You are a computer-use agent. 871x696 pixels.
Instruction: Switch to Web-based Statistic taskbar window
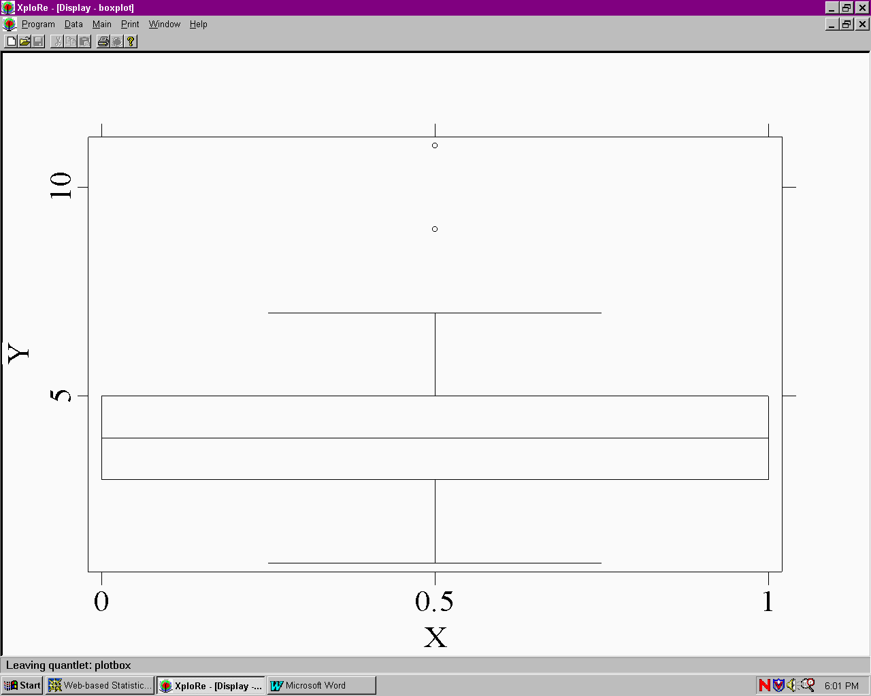[x=100, y=685]
